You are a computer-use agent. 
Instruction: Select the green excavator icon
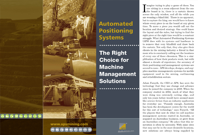(x=12, y=116)
